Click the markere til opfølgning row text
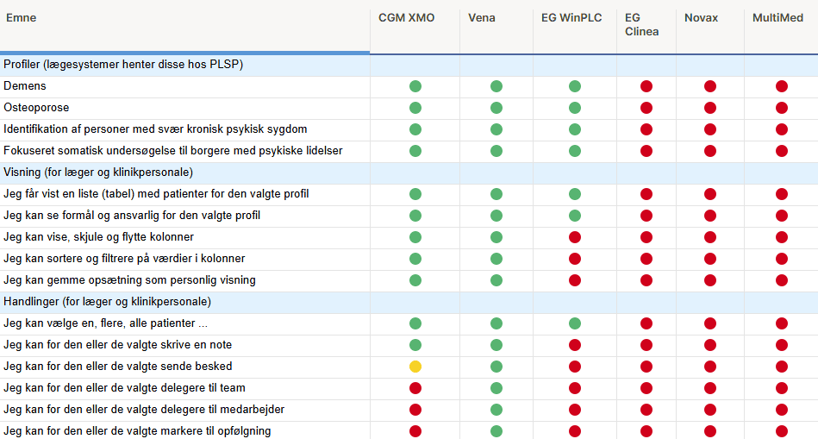 click(137, 431)
